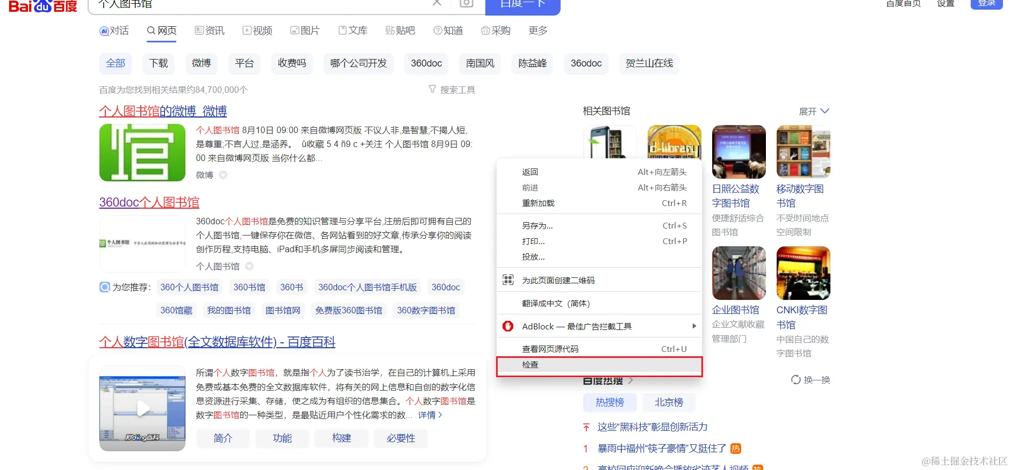Open 搜索工具 filter funnel

(x=451, y=90)
